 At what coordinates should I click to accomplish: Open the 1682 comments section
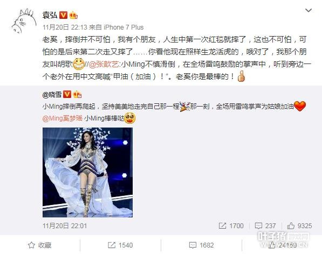click(202, 245)
